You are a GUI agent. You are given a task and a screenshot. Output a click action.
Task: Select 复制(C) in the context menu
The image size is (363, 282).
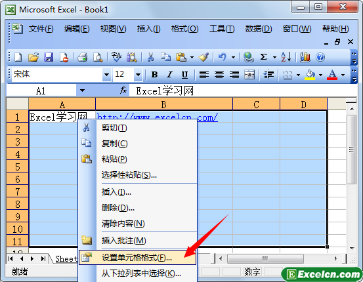(137, 144)
